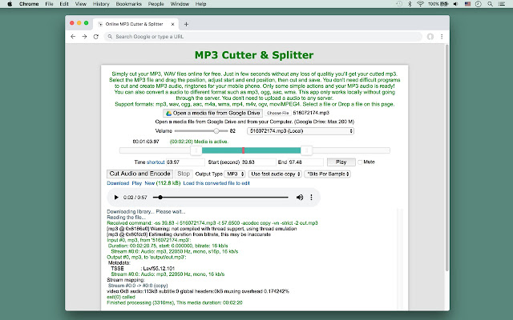
Task: Toggle the Mute checkbox
Action: click(360, 162)
